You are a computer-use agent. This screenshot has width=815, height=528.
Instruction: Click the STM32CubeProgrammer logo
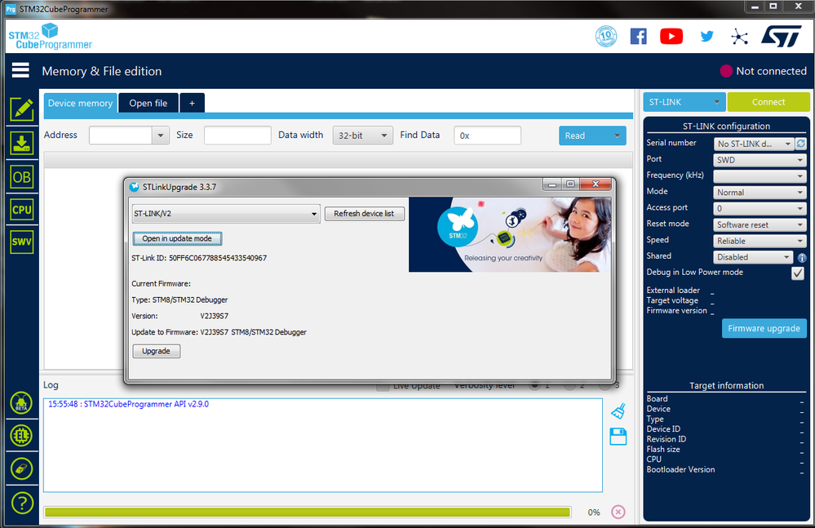click(51, 37)
